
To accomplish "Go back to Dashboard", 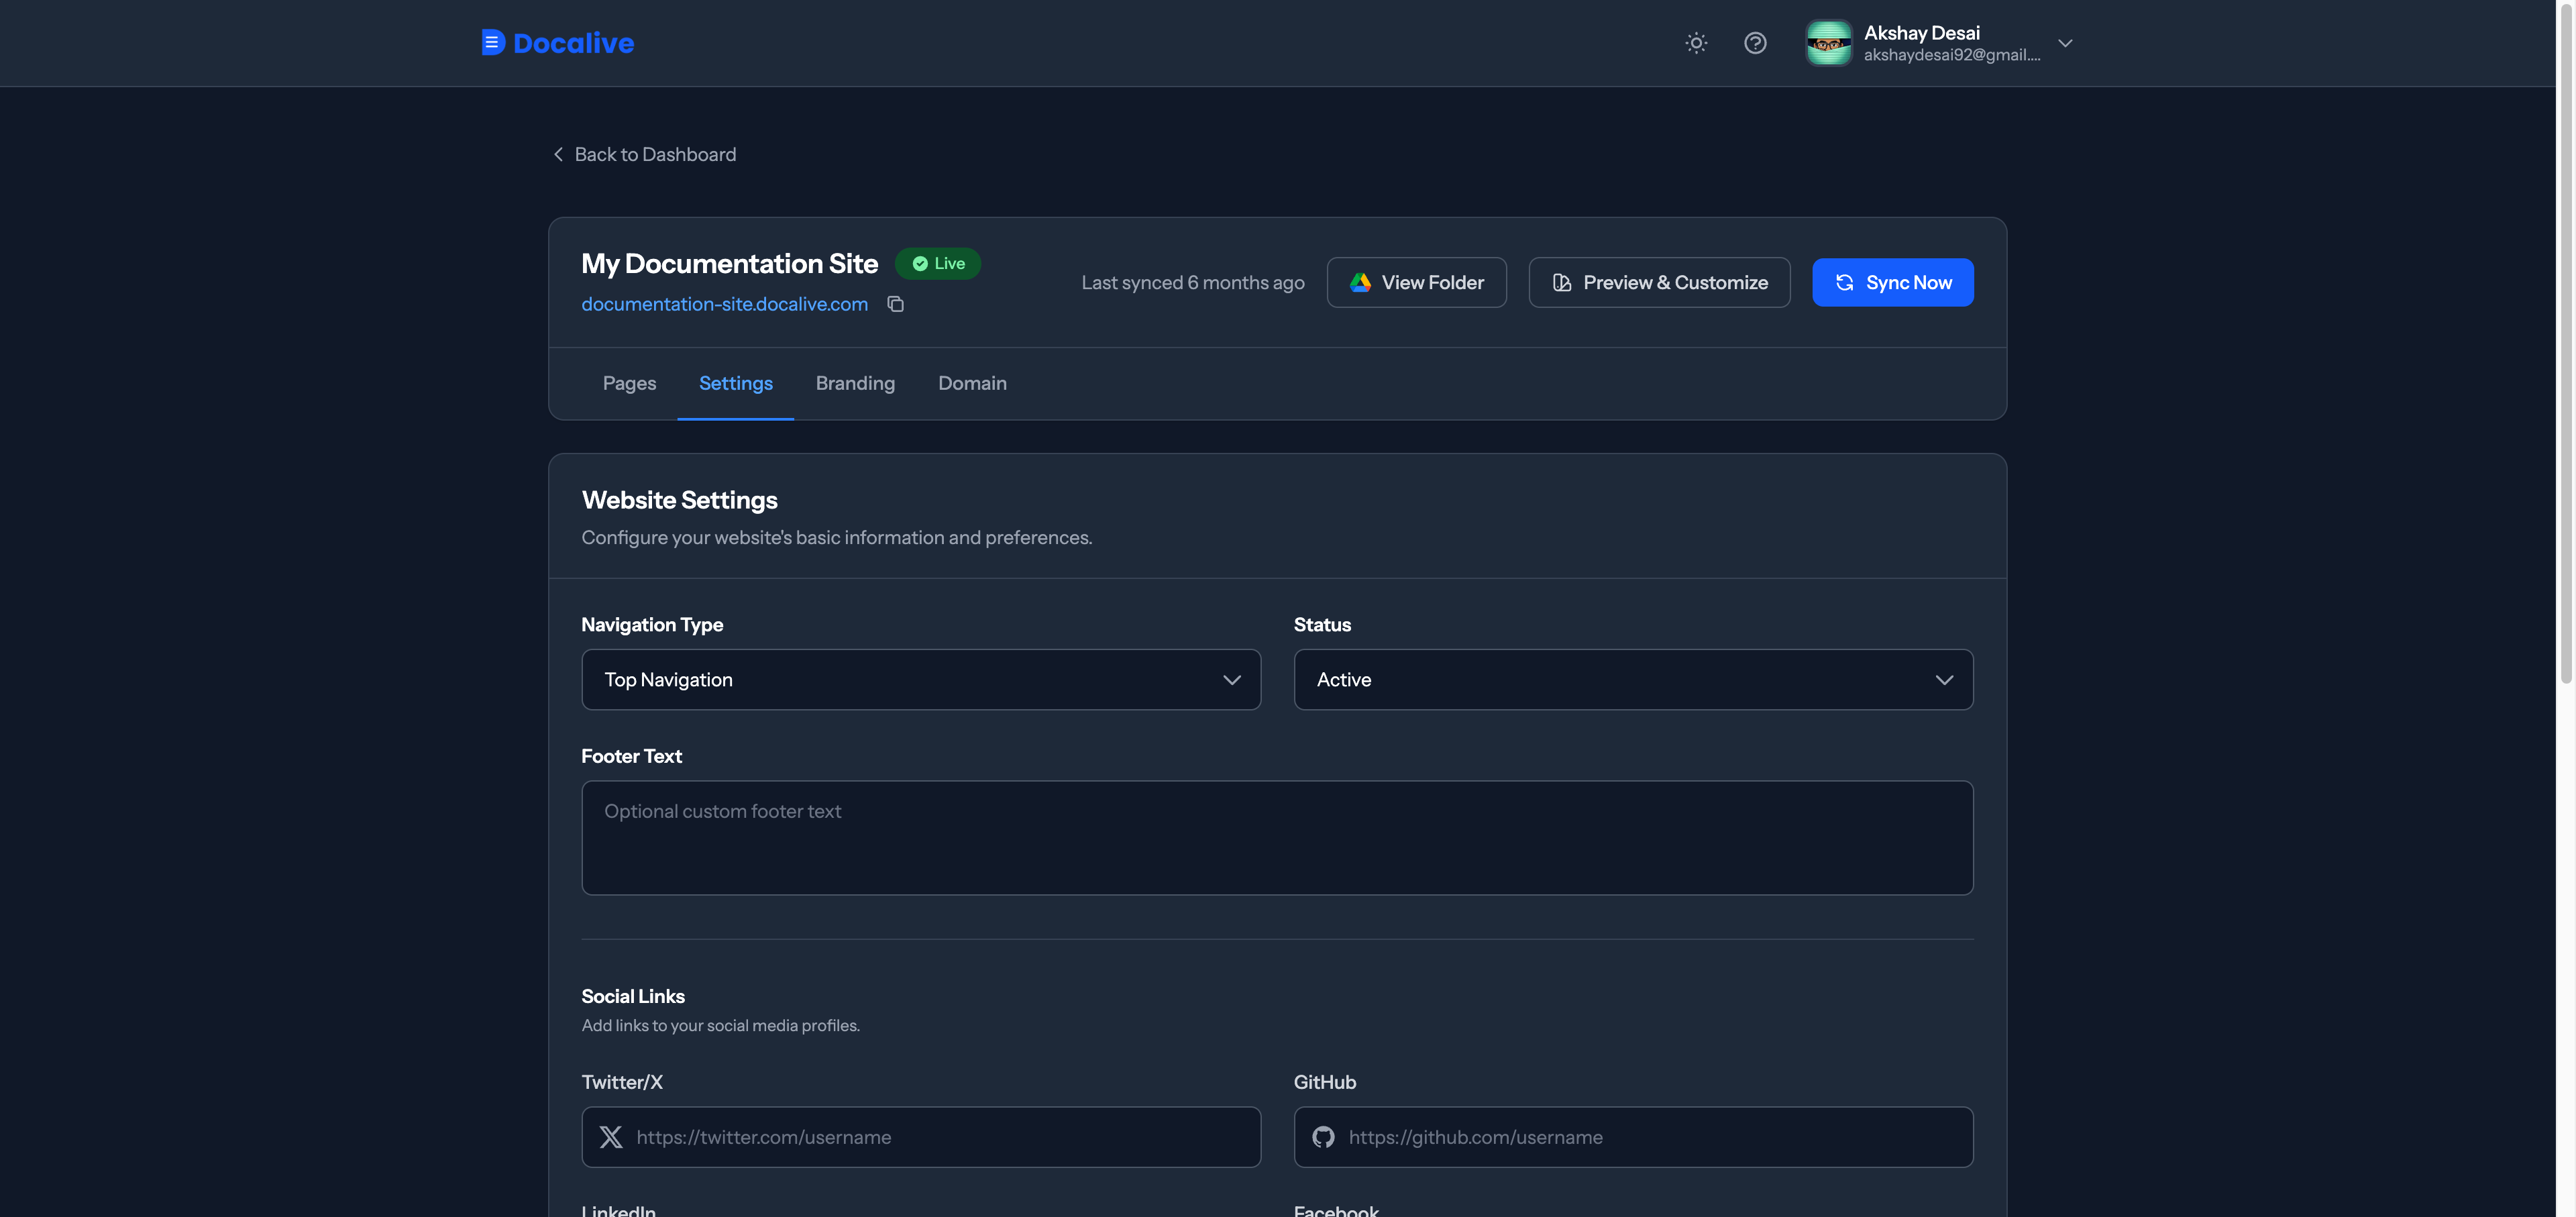I will pos(644,154).
